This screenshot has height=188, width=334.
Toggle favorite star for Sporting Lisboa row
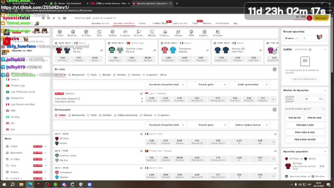[x=141, y=151]
